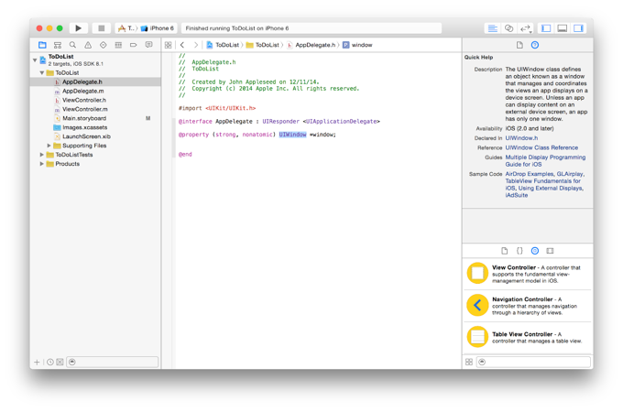The image size is (623, 412).
Task: Show the Code Snippet library
Action: point(519,251)
